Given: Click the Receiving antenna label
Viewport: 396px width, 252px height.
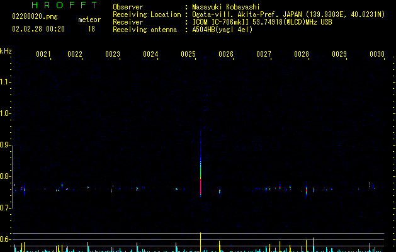Looking at the screenshot, I should (x=145, y=30).
